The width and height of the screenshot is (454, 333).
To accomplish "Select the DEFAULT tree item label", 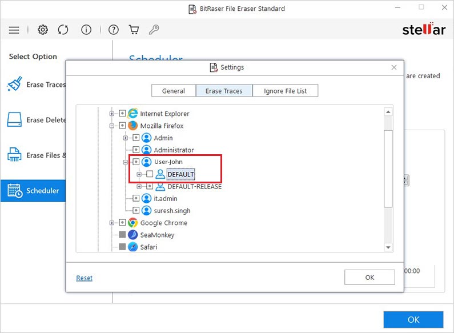I will (x=180, y=174).
